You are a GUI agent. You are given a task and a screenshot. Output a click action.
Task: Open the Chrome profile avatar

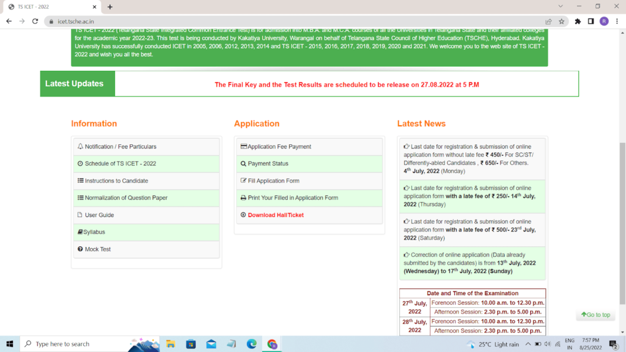[x=603, y=21]
